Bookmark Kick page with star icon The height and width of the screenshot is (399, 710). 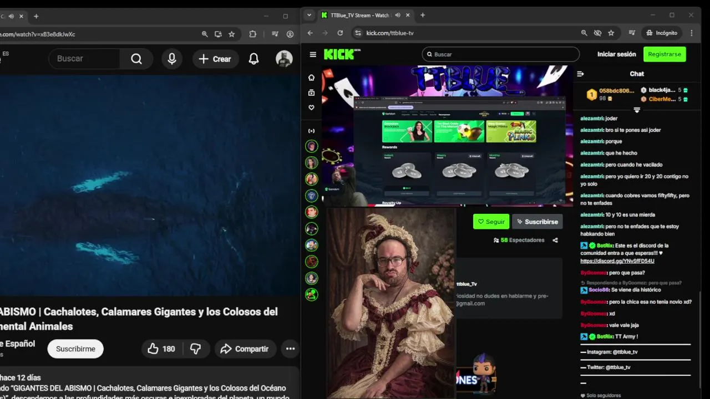611,33
